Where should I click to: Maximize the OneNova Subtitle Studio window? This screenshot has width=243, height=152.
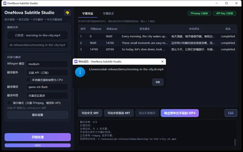pos(226,3)
